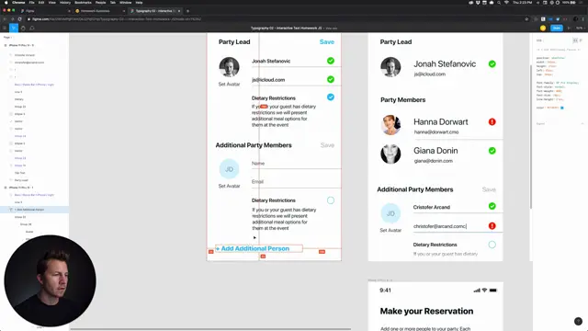This screenshot has height=331, width=588.
Task: Click the Add Additional Person link
Action: [255, 248]
